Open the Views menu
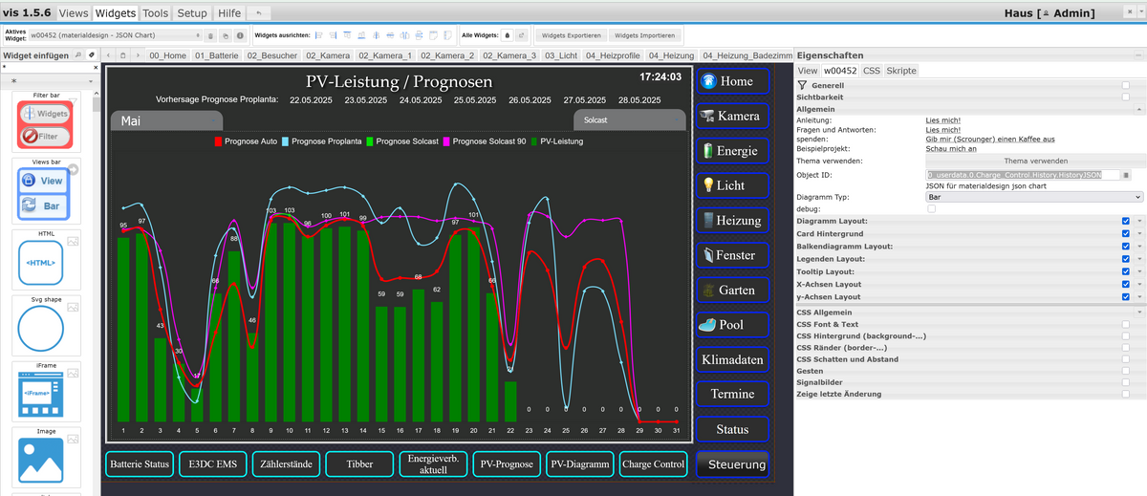Screen dimensions: 1147x496 (x=75, y=13)
